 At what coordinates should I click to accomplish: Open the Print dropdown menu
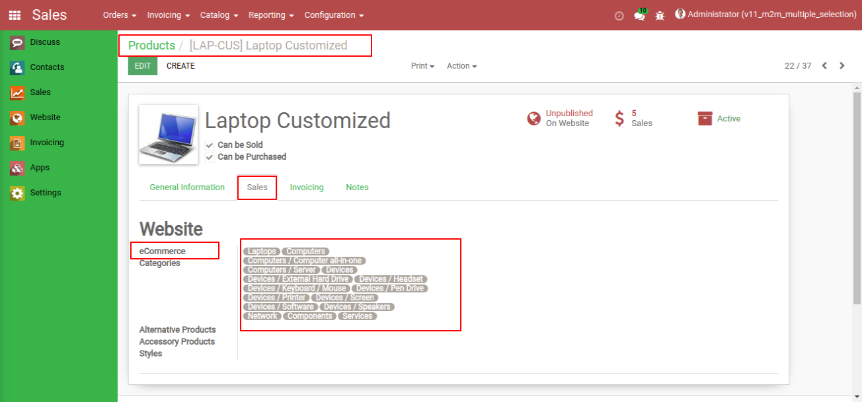(x=422, y=65)
